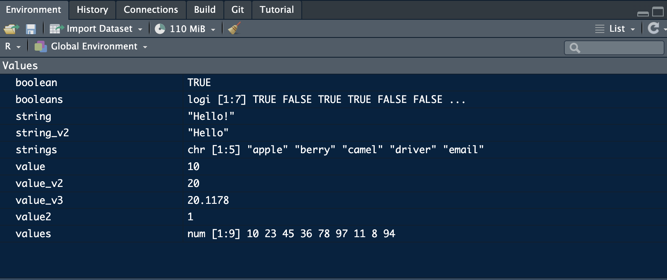Click the save workspace floppy icon
The height and width of the screenshot is (280, 667).
[x=31, y=29]
